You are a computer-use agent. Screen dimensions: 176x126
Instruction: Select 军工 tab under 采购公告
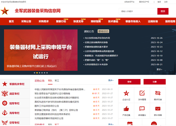(57, 80)
